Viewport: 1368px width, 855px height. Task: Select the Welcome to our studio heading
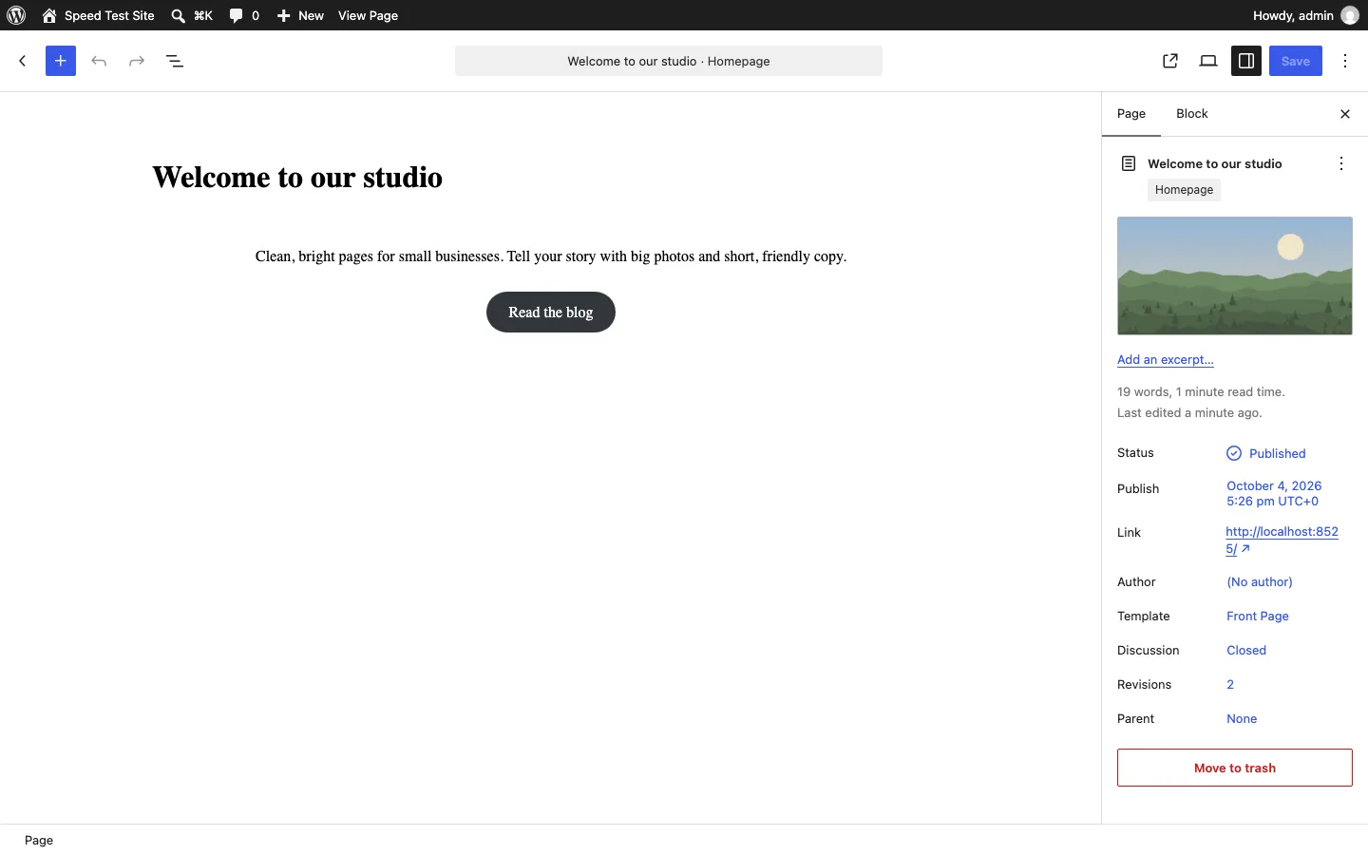pos(297,178)
